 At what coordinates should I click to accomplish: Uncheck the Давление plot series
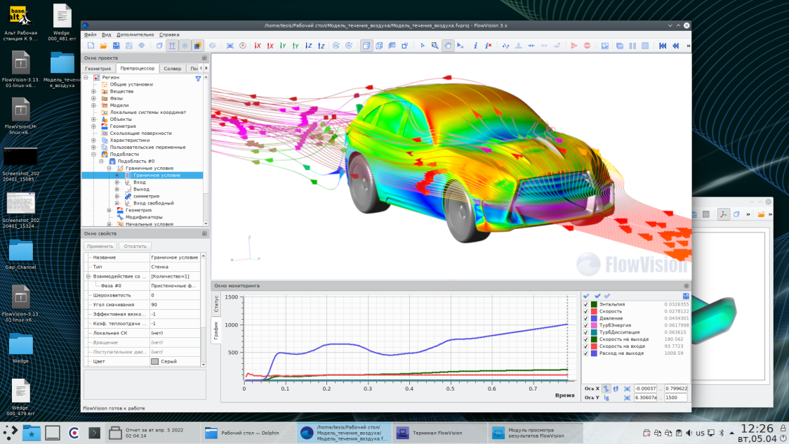(x=585, y=318)
